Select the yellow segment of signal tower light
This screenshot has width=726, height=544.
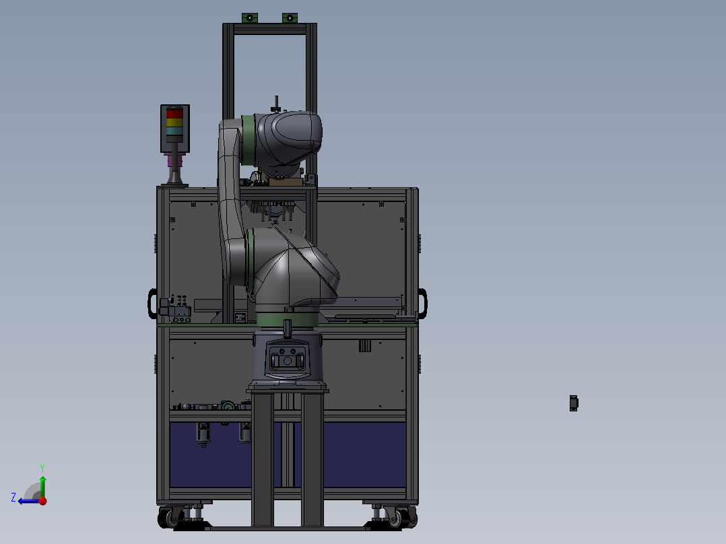(174, 123)
